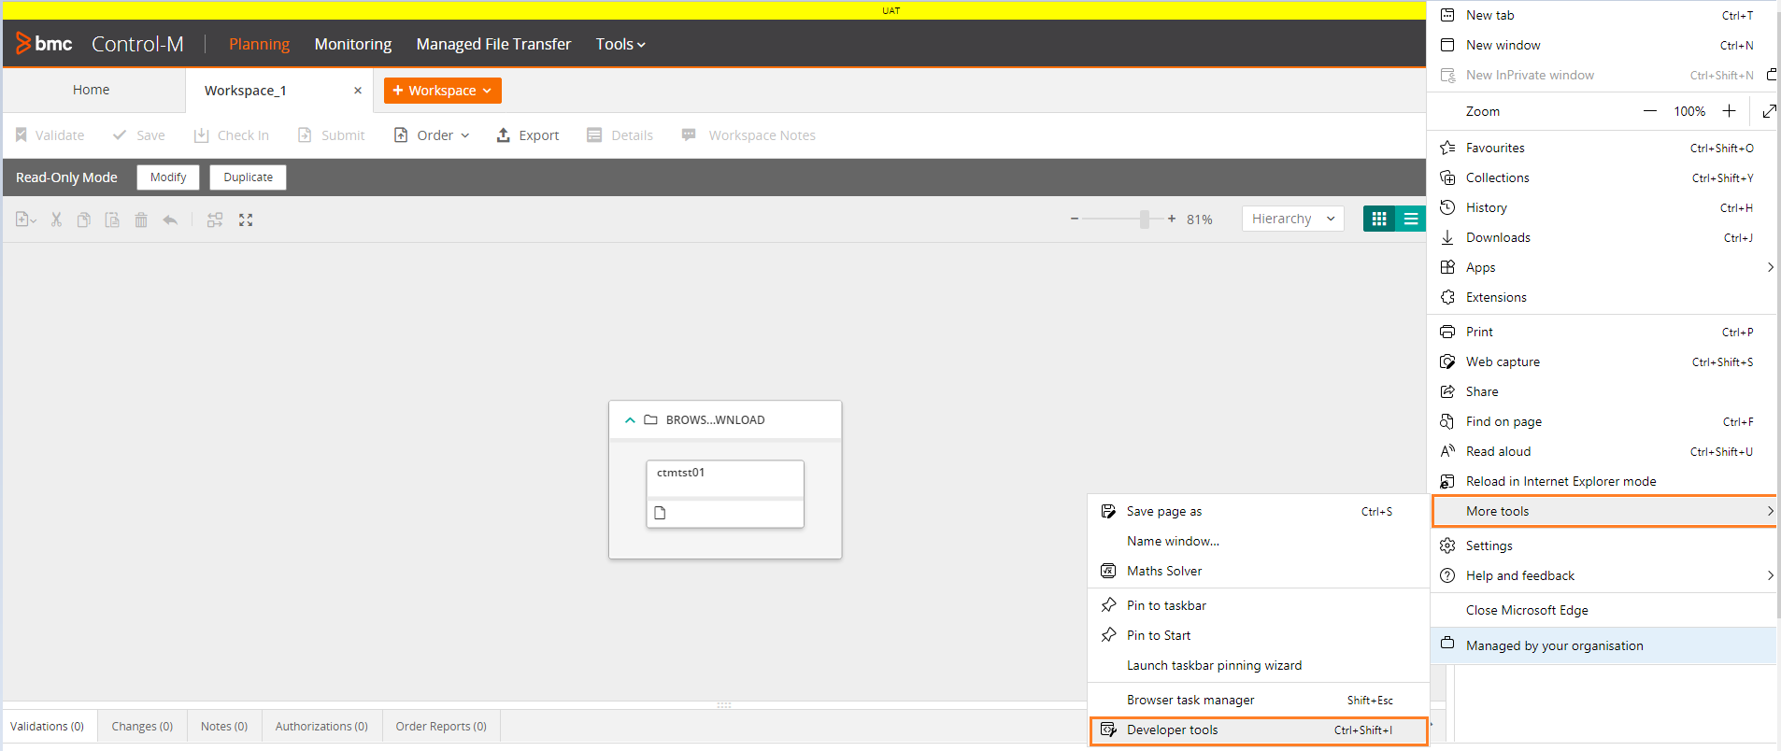Click the Submit icon
Viewport: 1781px width, 751px height.
[305, 135]
